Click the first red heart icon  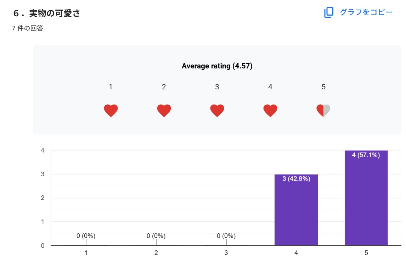tap(111, 111)
